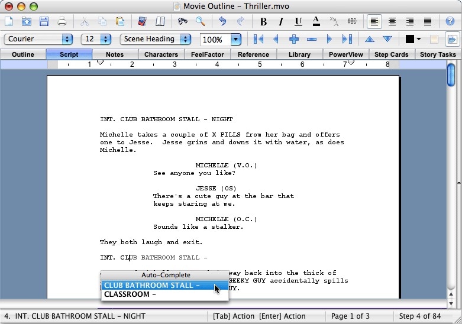The image size is (462, 324).
Task: Click the Help question mark icon
Action: (x=450, y=21)
